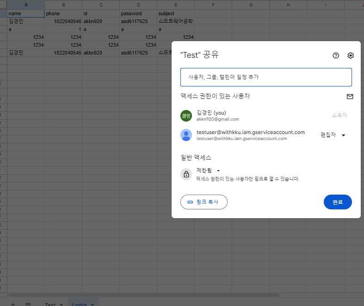Image resolution: width=364 pixels, height=306 pixels.
Task: Click the horizontal scrollbar of the sheet
Action: point(144,295)
